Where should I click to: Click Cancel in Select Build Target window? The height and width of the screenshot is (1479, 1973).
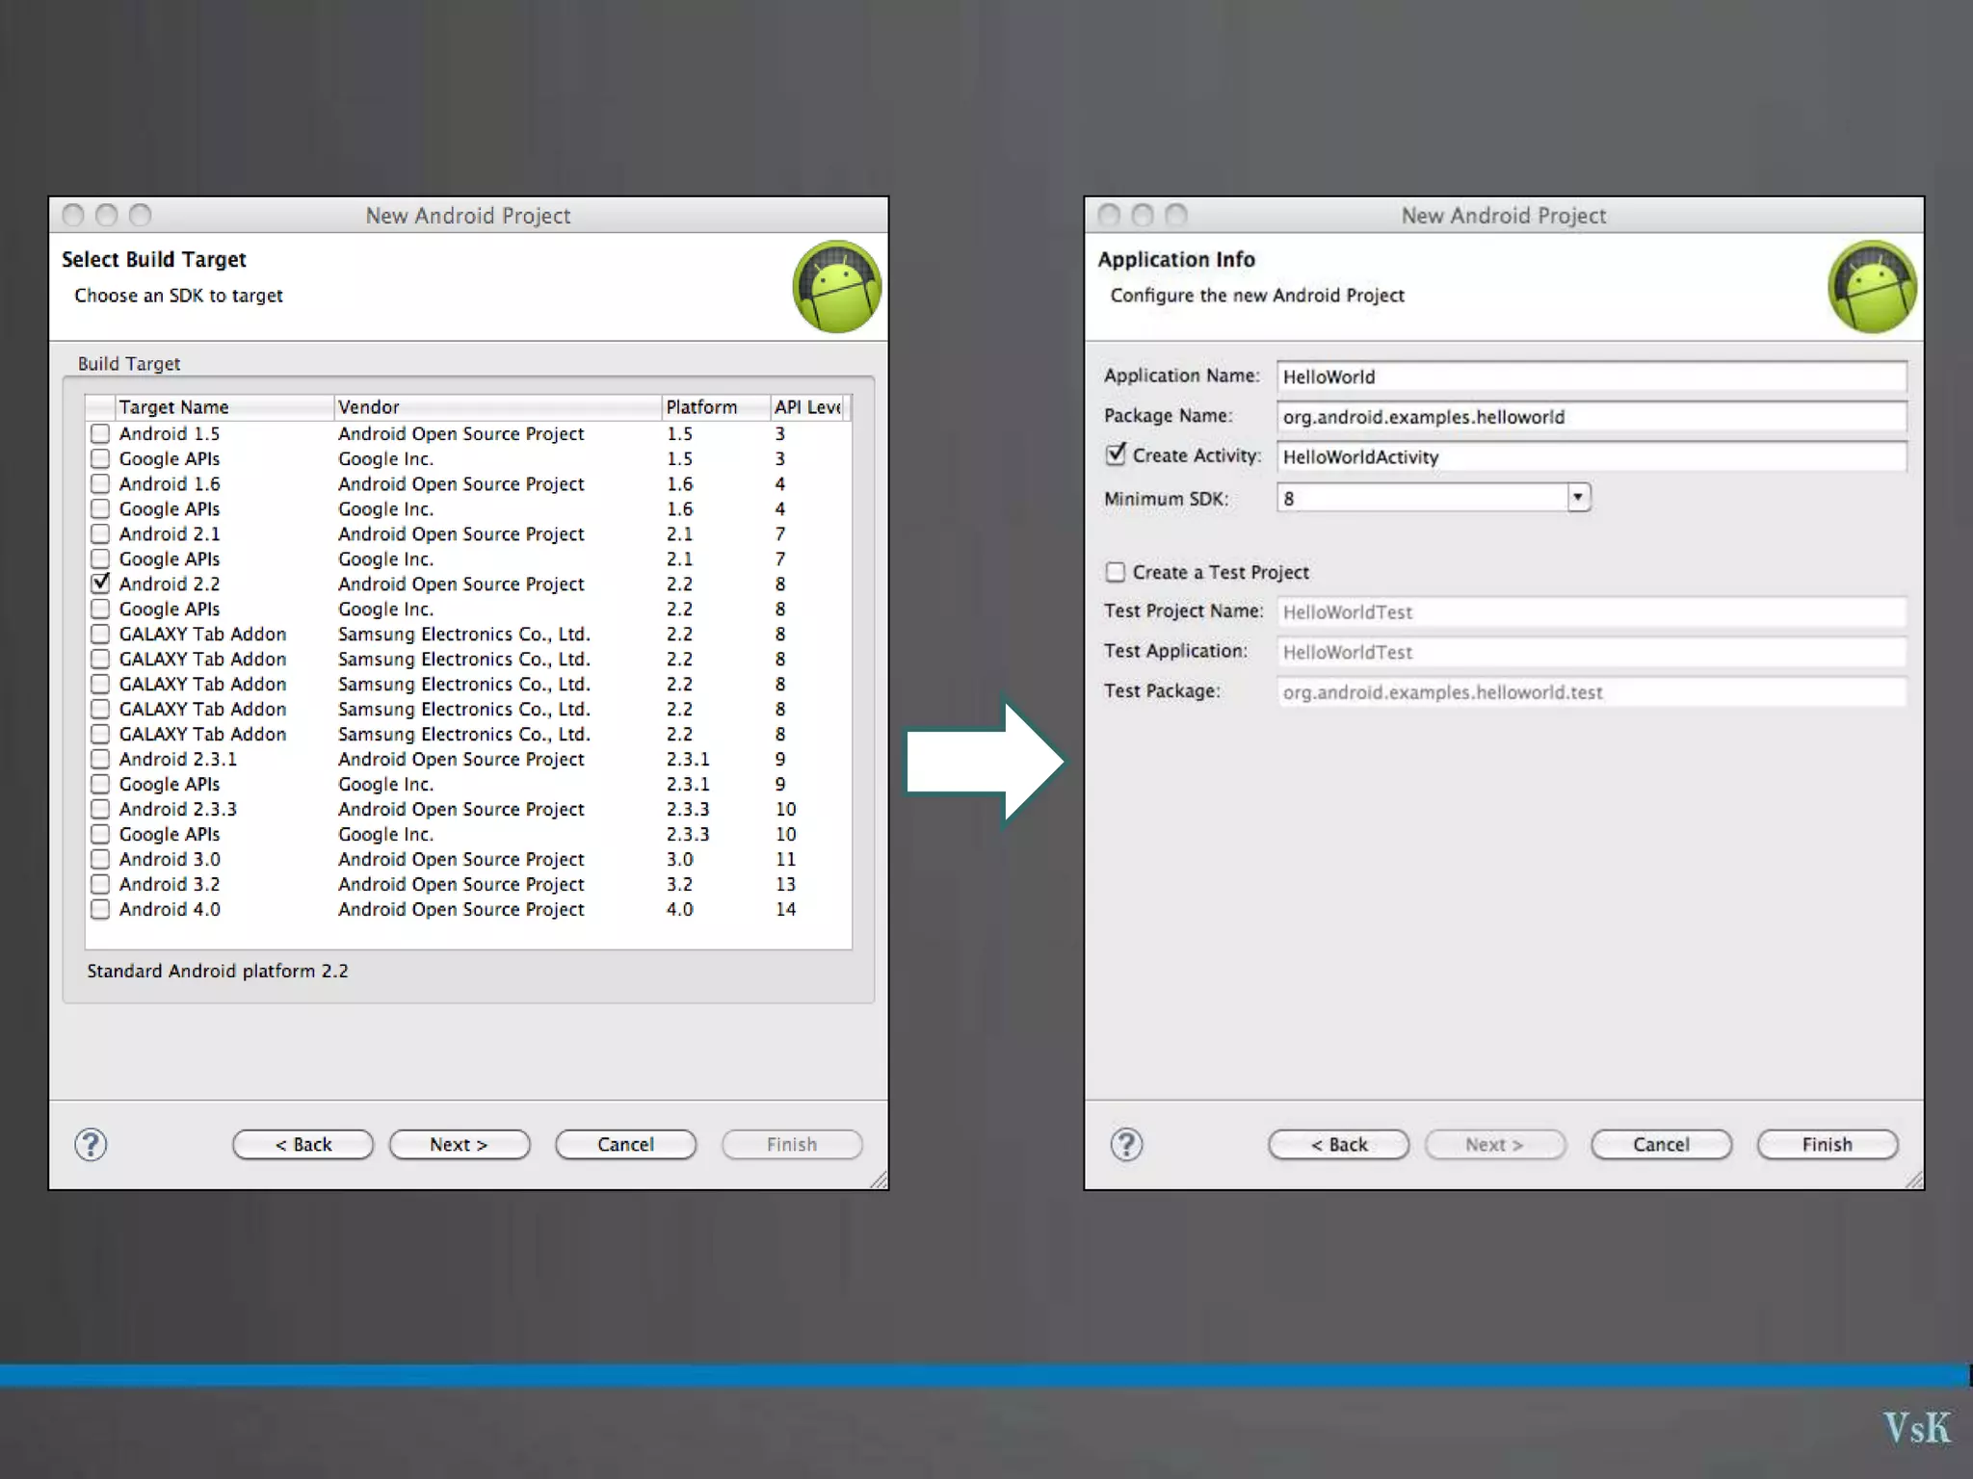coord(626,1144)
